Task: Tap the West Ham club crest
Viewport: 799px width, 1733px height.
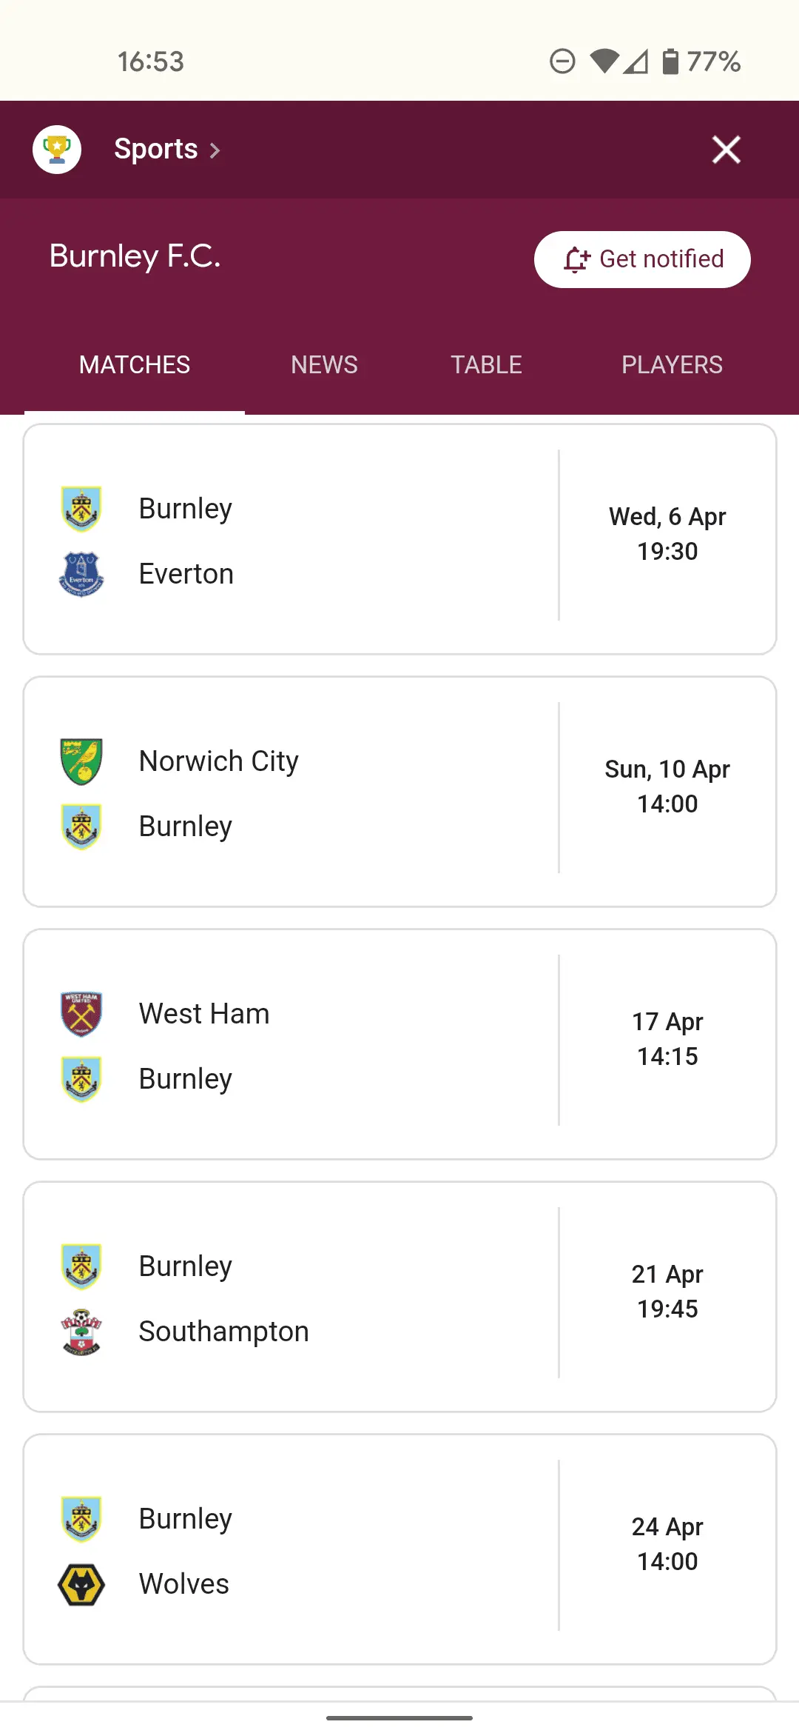Action: [81, 1014]
